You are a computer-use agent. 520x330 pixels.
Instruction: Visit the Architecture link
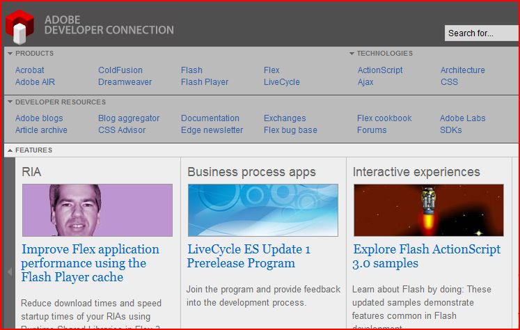pos(463,70)
